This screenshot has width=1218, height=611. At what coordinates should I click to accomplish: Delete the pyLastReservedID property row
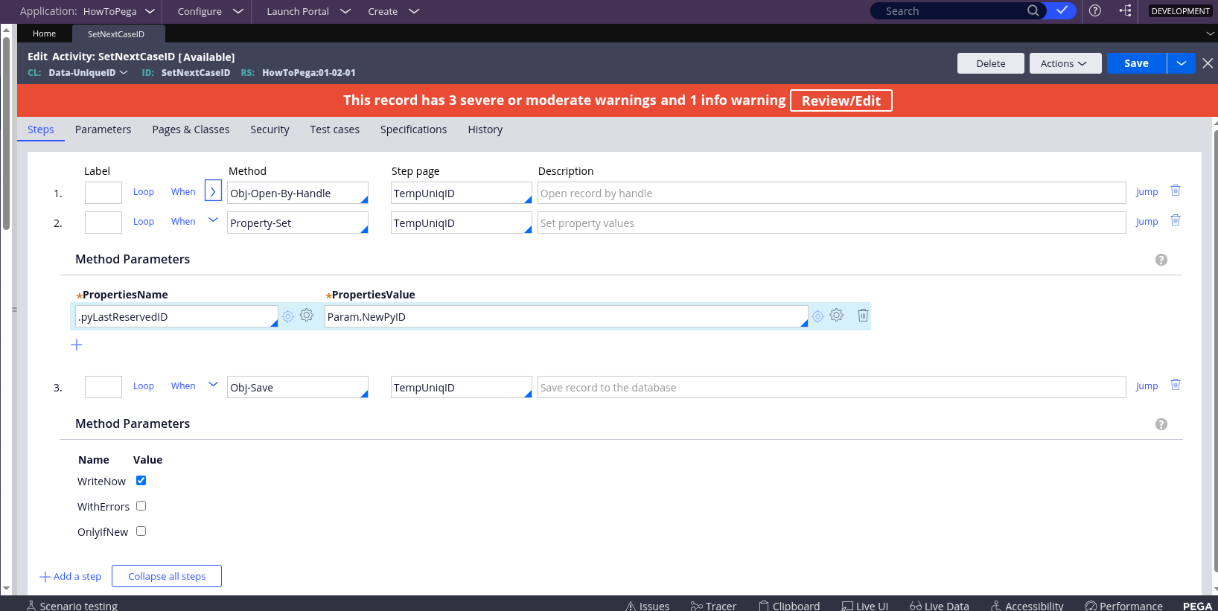[x=863, y=316]
